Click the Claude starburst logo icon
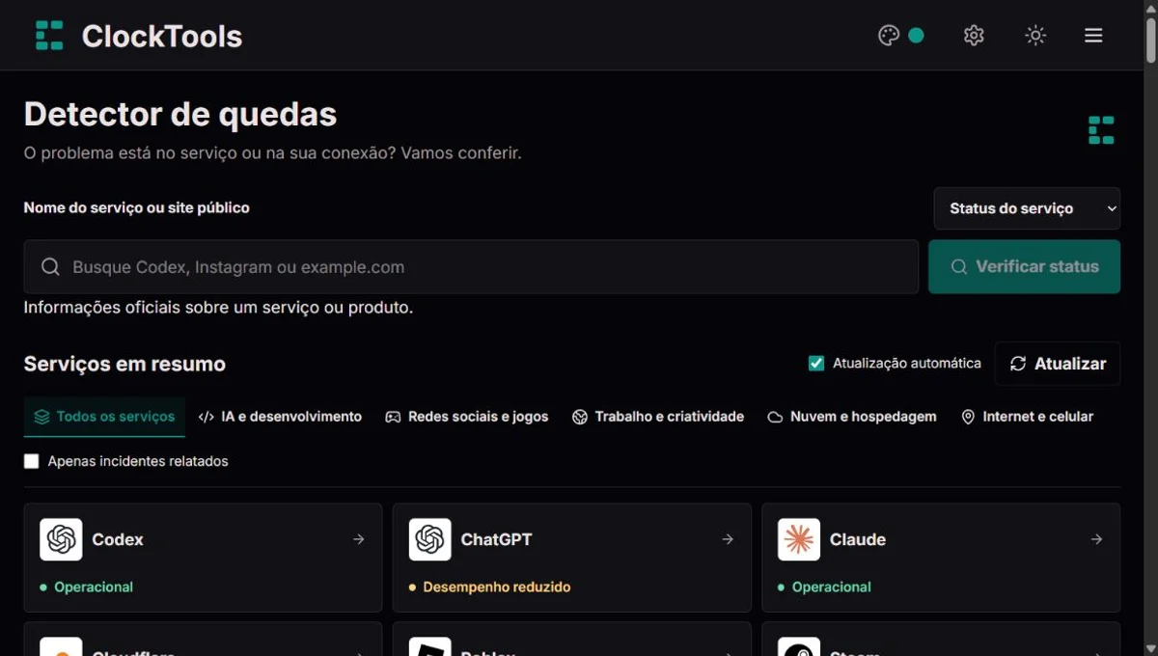 click(799, 539)
